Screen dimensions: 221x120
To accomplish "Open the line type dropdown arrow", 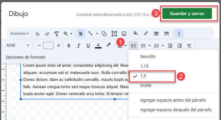I will [97, 34].
